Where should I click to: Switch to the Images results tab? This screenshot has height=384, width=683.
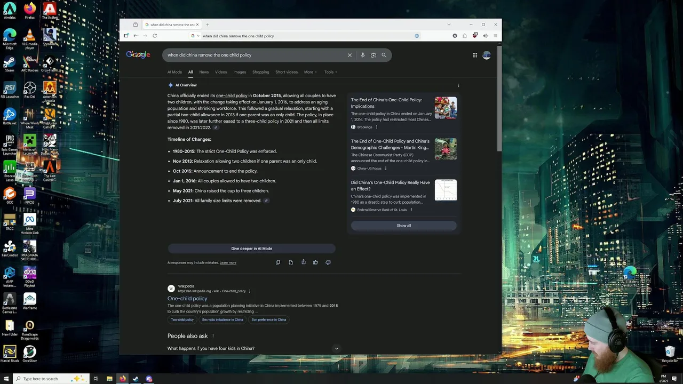click(x=240, y=72)
